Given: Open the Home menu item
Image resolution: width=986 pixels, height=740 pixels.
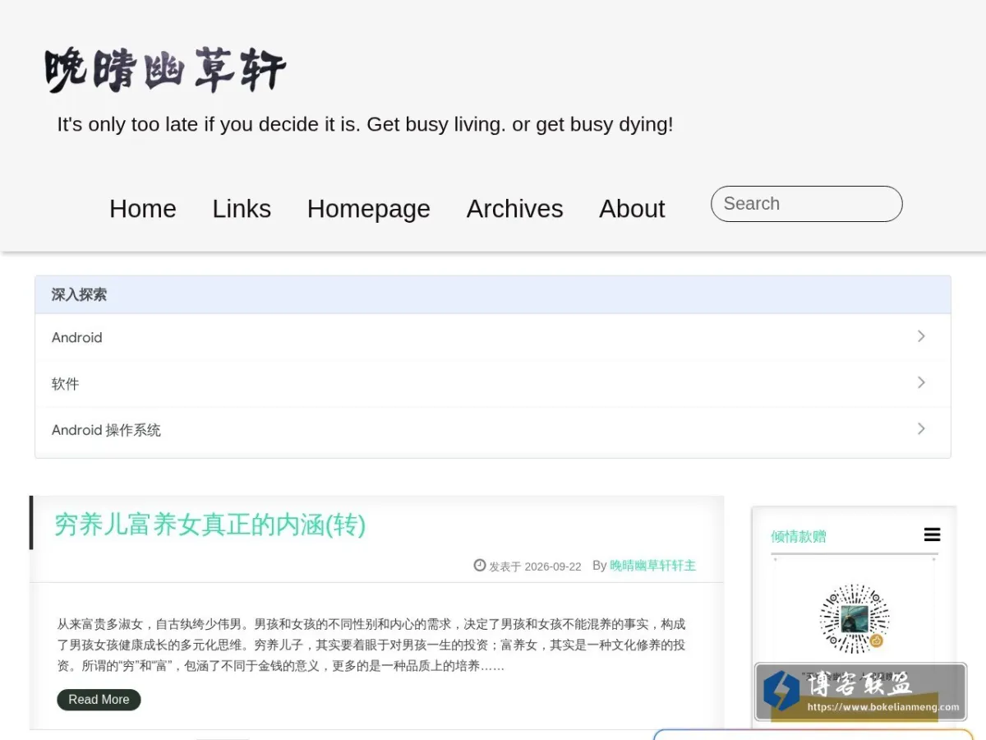Looking at the screenshot, I should [x=143, y=209].
